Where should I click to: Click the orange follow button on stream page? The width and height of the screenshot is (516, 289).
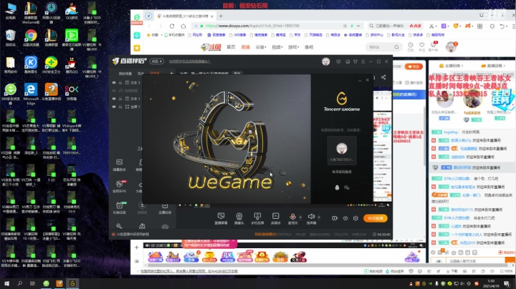414,67
